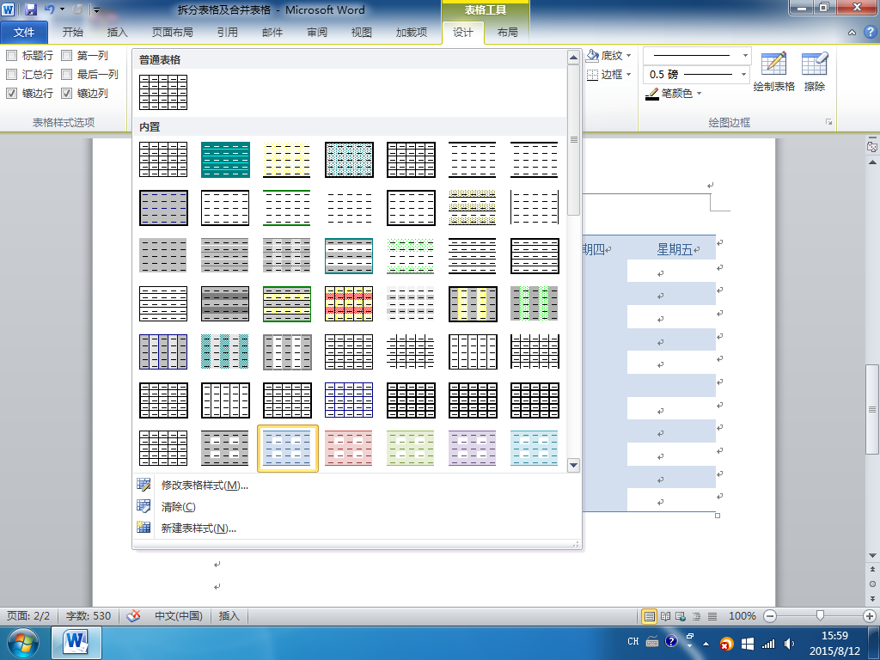Image resolution: width=880 pixels, height=660 pixels.
Task: Switch to the Home tab (开始)
Action: click(x=72, y=32)
